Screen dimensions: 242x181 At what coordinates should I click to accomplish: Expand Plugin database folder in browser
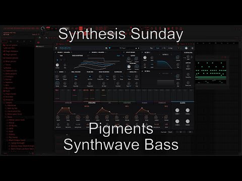[11, 51]
